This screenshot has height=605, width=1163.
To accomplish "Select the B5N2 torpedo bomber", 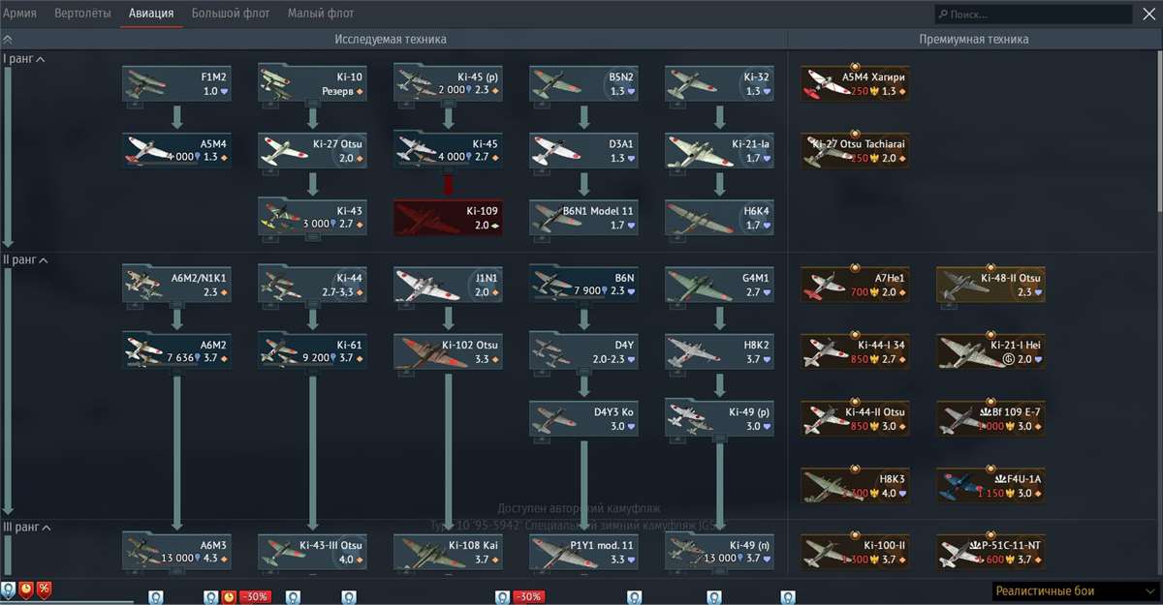I will click(x=583, y=82).
